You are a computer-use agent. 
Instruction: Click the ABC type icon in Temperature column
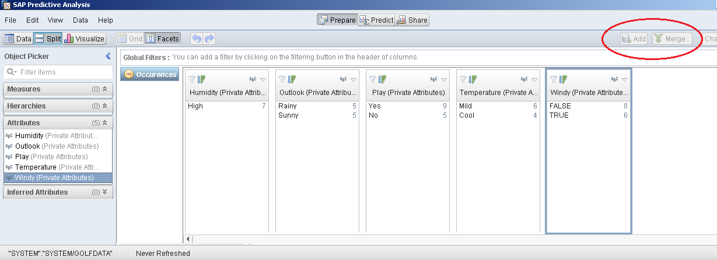pyautogui.click(x=524, y=79)
